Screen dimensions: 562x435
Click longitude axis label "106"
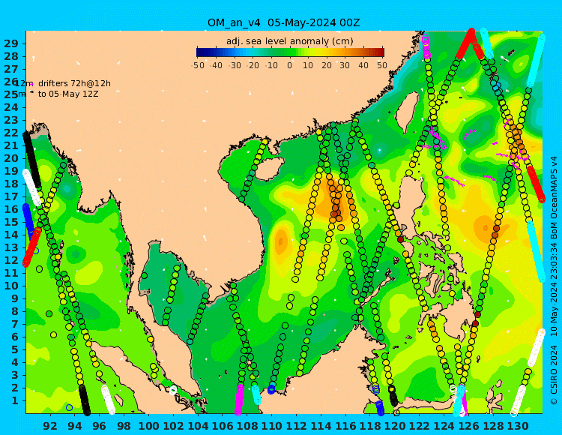click(223, 426)
